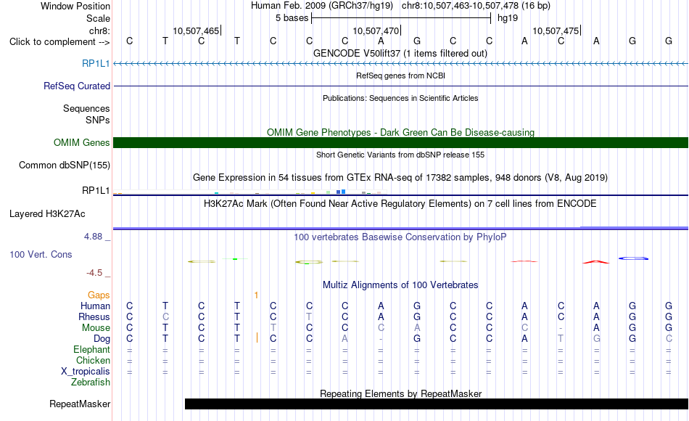Click the RefSeq Curated gene line
Screen dimensions: 689x421
[401, 86]
